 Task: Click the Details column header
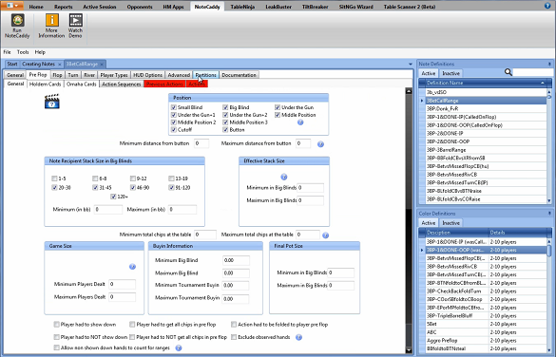[x=517, y=233]
